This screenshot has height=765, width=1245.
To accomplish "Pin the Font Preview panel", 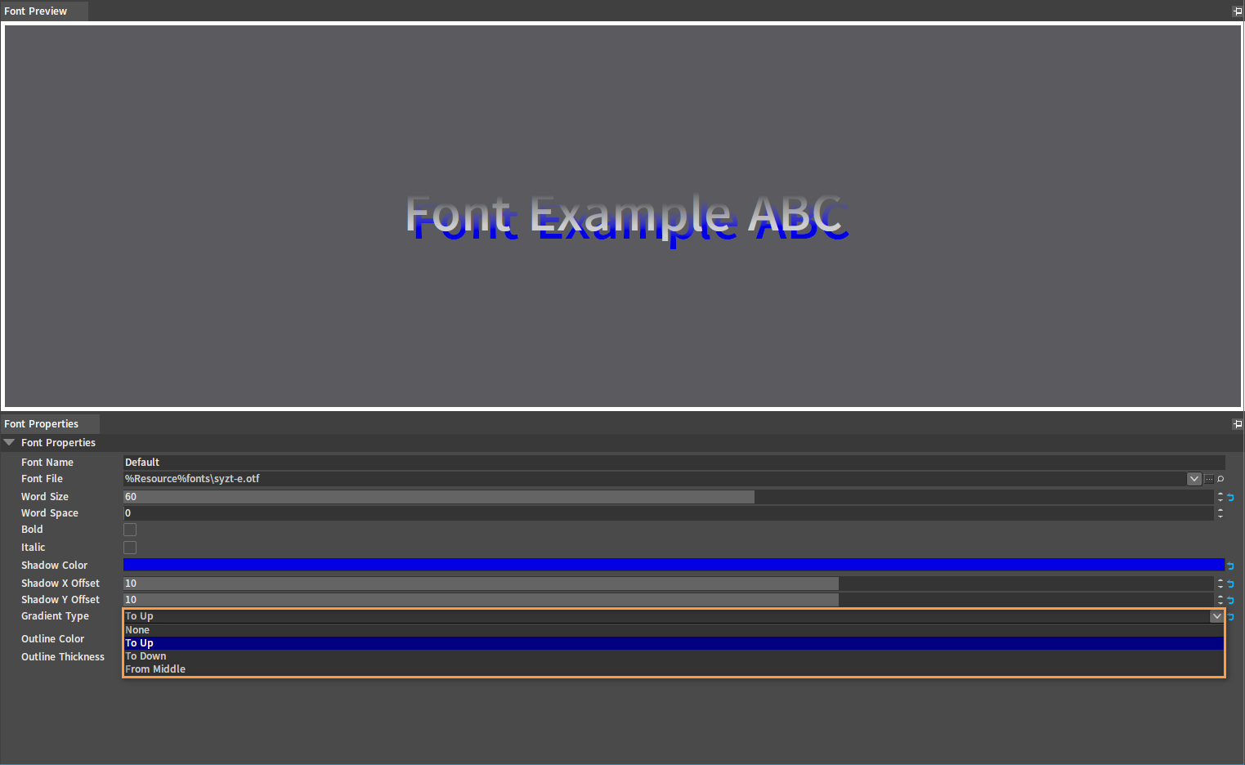I will pos(1237,11).
